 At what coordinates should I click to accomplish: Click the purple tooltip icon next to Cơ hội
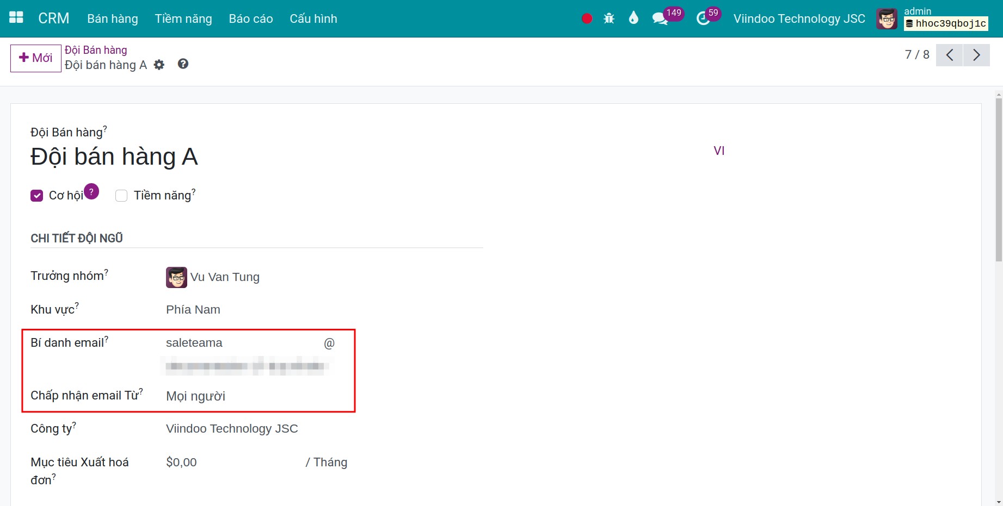coord(91,191)
